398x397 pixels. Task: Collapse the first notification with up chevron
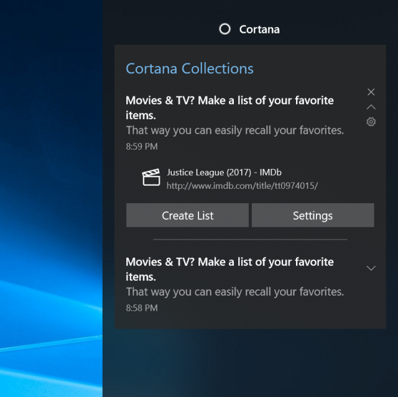point(371,107)
